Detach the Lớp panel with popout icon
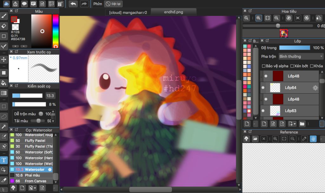The image size is (325, 193). click(x=267, y=40)
